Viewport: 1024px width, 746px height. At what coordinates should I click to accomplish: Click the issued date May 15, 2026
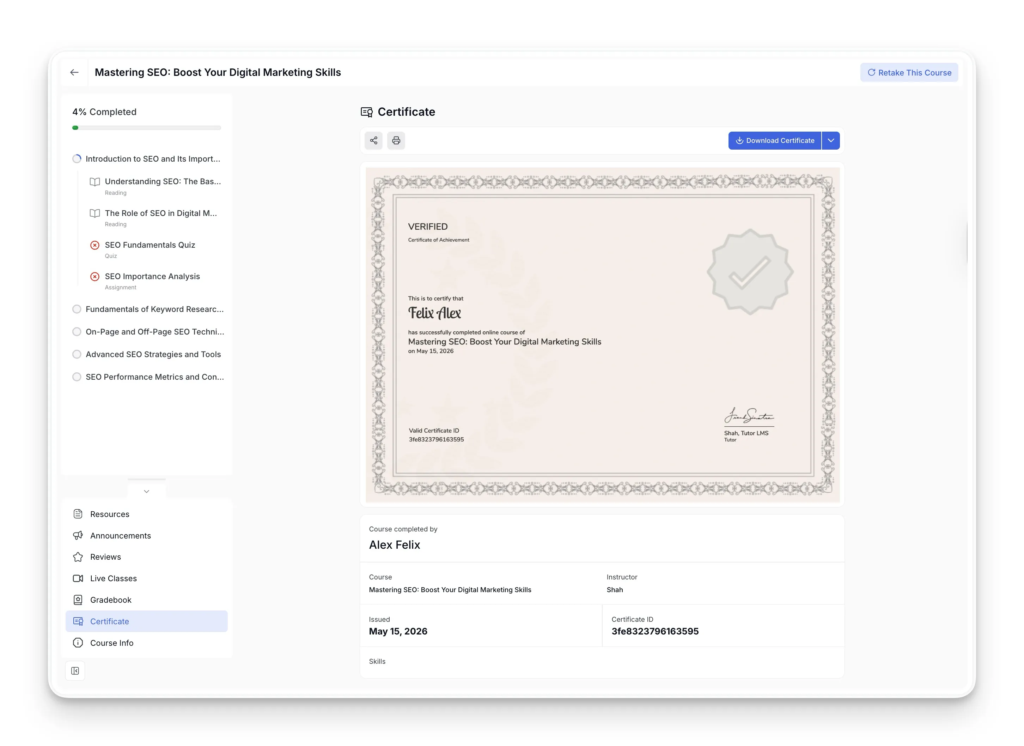tap(398, 631)
